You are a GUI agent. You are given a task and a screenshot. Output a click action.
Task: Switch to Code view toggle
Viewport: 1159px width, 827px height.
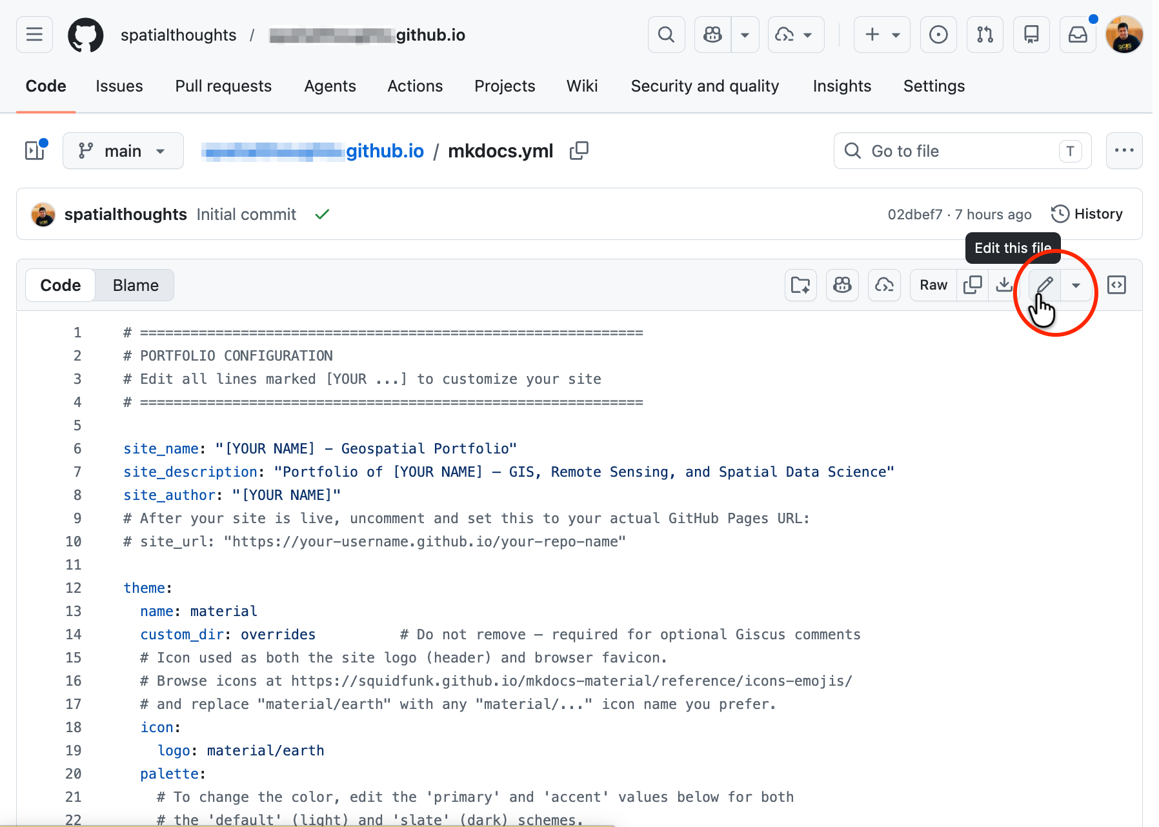[61, 285]
